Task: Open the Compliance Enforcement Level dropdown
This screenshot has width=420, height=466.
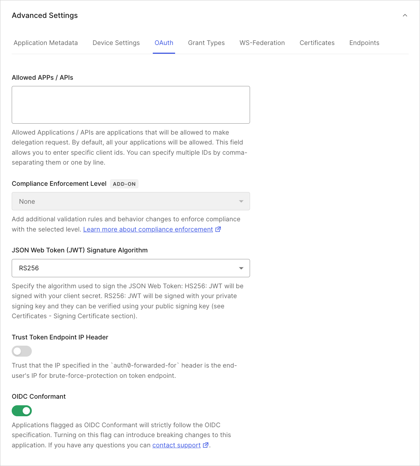Action: pos(130,201)
